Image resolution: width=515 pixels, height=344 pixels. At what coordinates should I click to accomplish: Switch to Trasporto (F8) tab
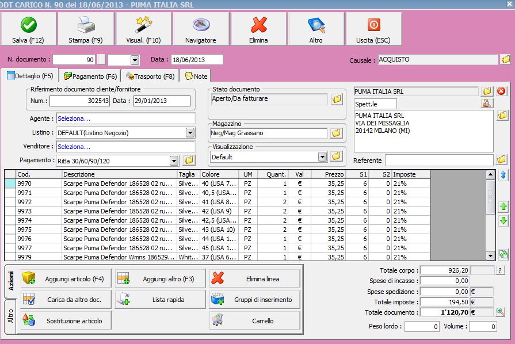pyautogui.click(x=150, y=76)
